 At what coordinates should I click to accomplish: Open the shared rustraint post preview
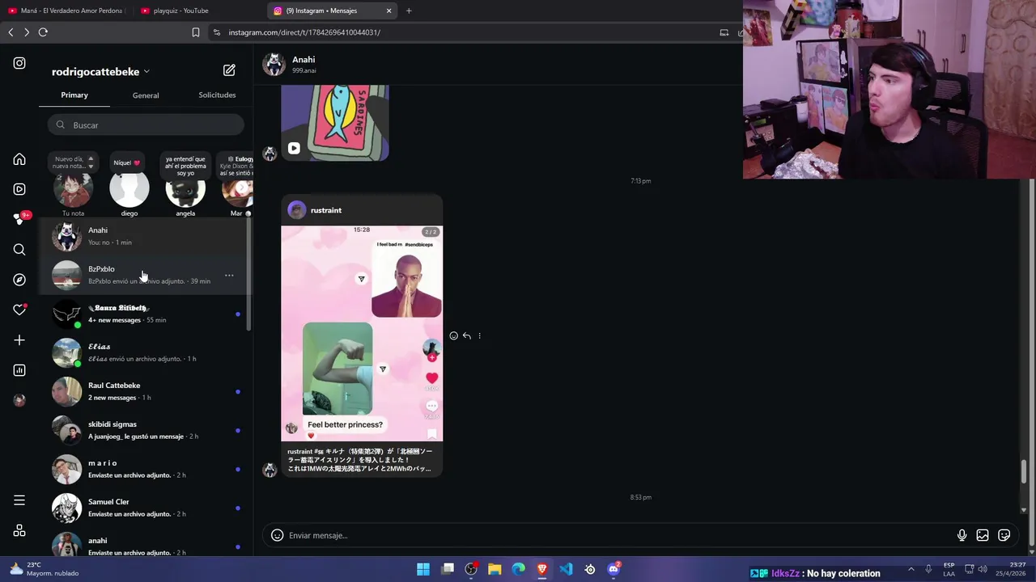tap(362, 335)
